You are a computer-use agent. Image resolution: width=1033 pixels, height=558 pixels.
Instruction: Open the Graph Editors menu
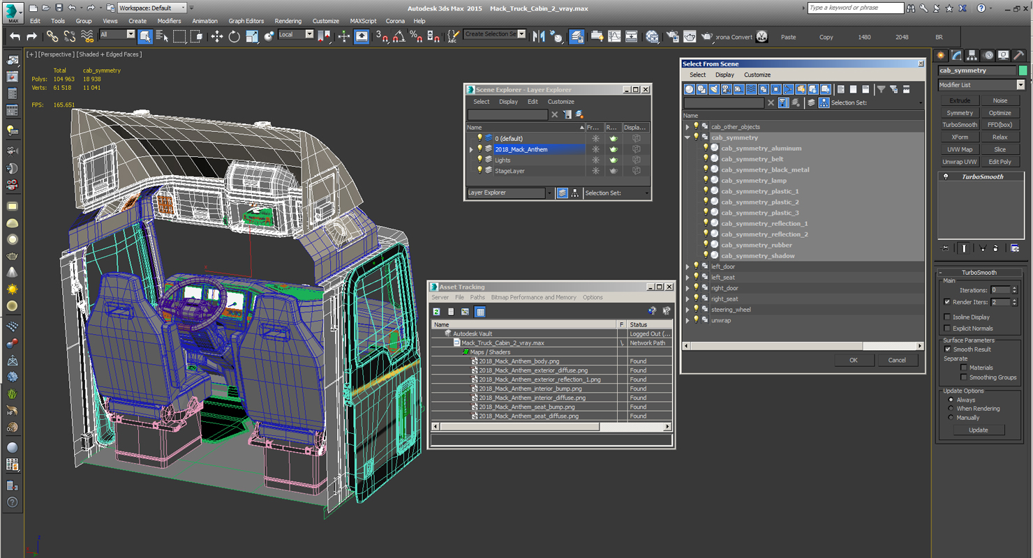click(x=246, y=21)
